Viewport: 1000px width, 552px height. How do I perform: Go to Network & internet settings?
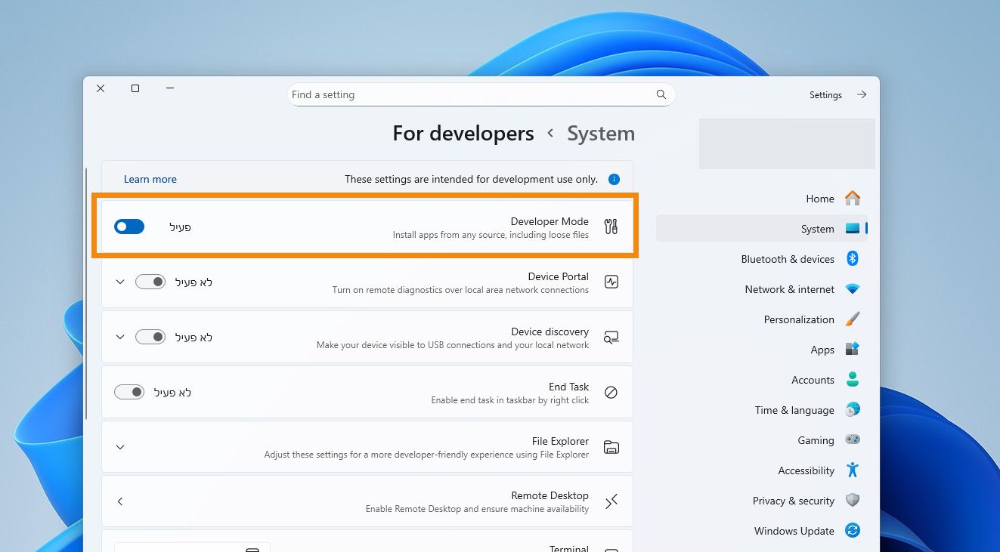click(762, 289)
